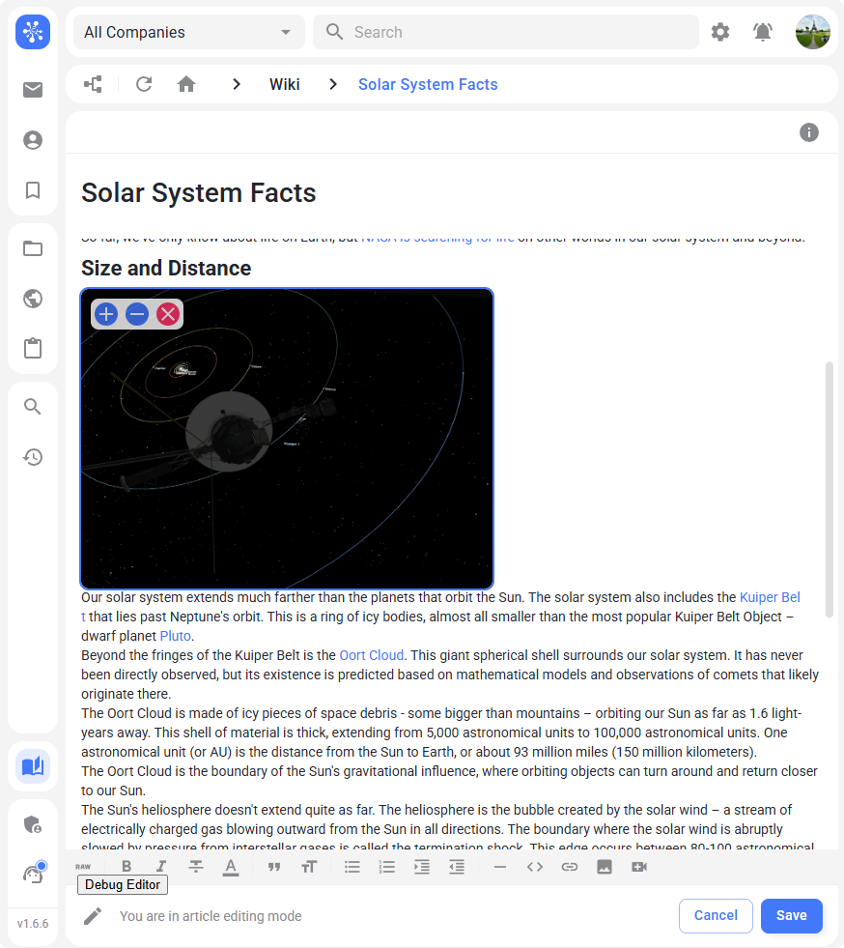Expand the breadcrumb chevron before Wiki
Viewport: 844px width, 948px height.
point(236,84)
